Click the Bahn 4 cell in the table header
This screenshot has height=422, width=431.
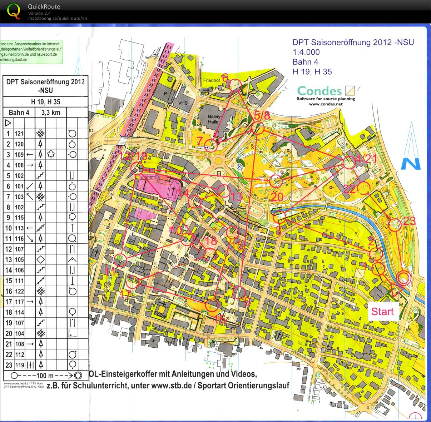pos(19,113)
